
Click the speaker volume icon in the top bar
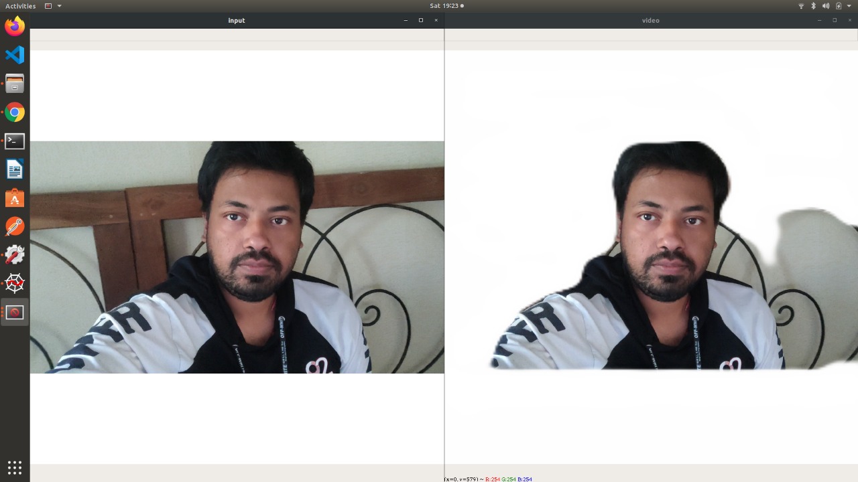pos(826,6)
